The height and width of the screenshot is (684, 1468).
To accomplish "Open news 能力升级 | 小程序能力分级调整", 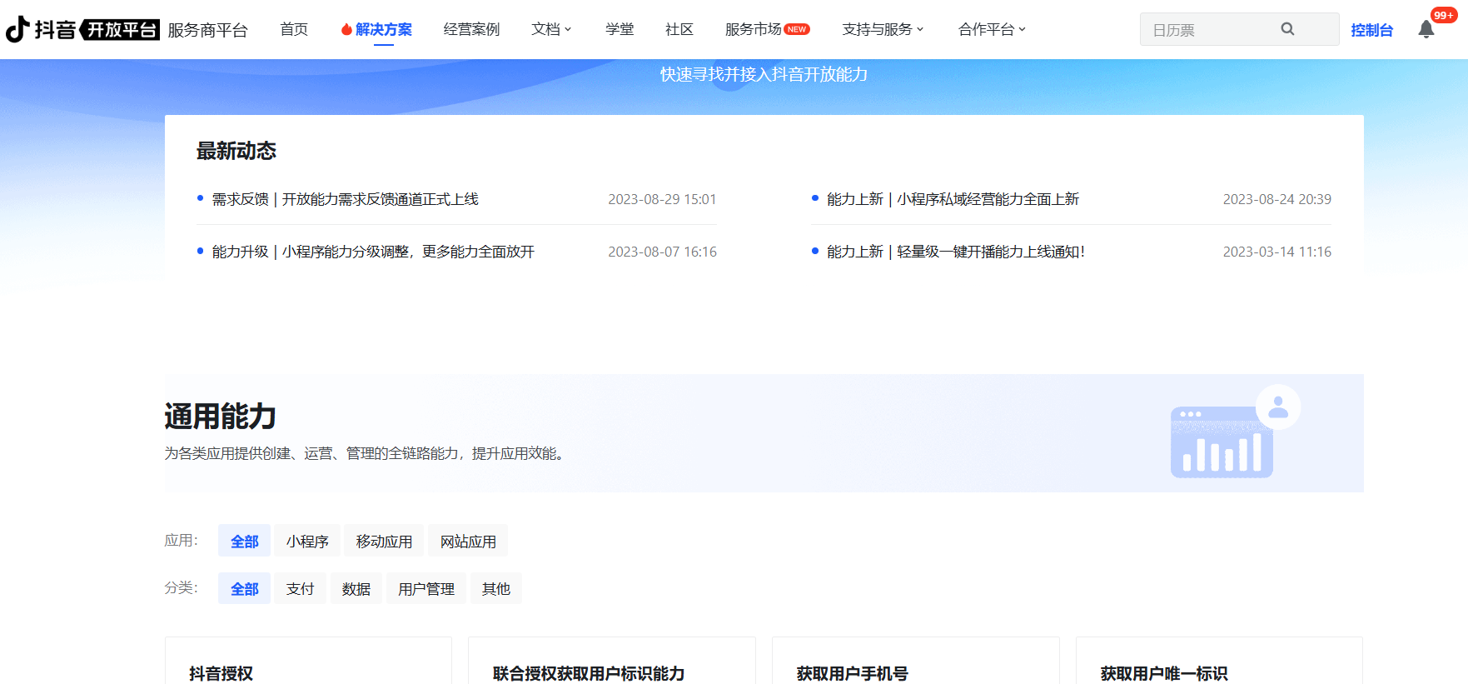I will pos(373,252).
